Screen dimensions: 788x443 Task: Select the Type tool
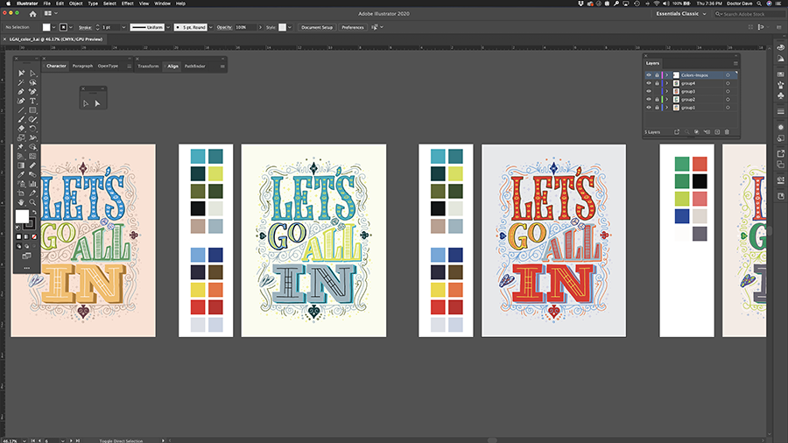tap(32, 101)
